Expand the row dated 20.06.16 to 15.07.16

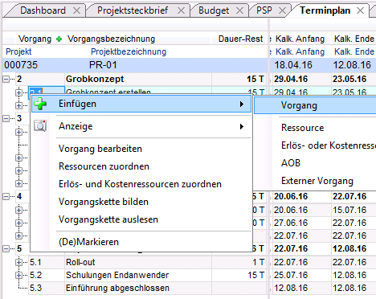click(x=18, y=210)
